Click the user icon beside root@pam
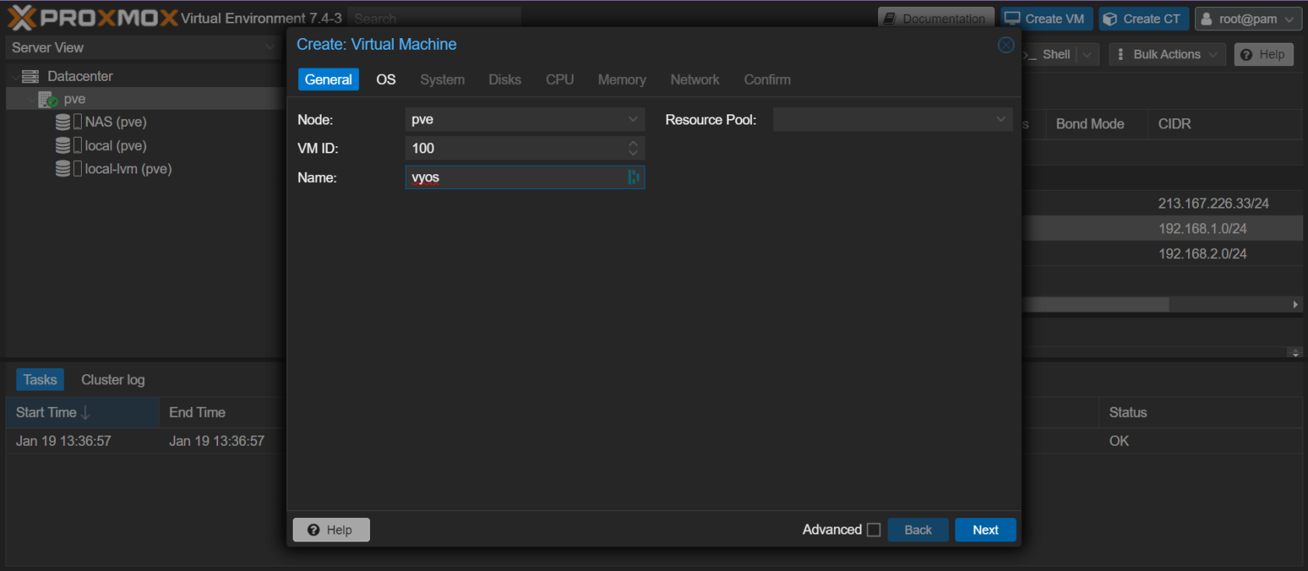The width and height of the screenshot is (1308, 571). tap(1207, 19)
